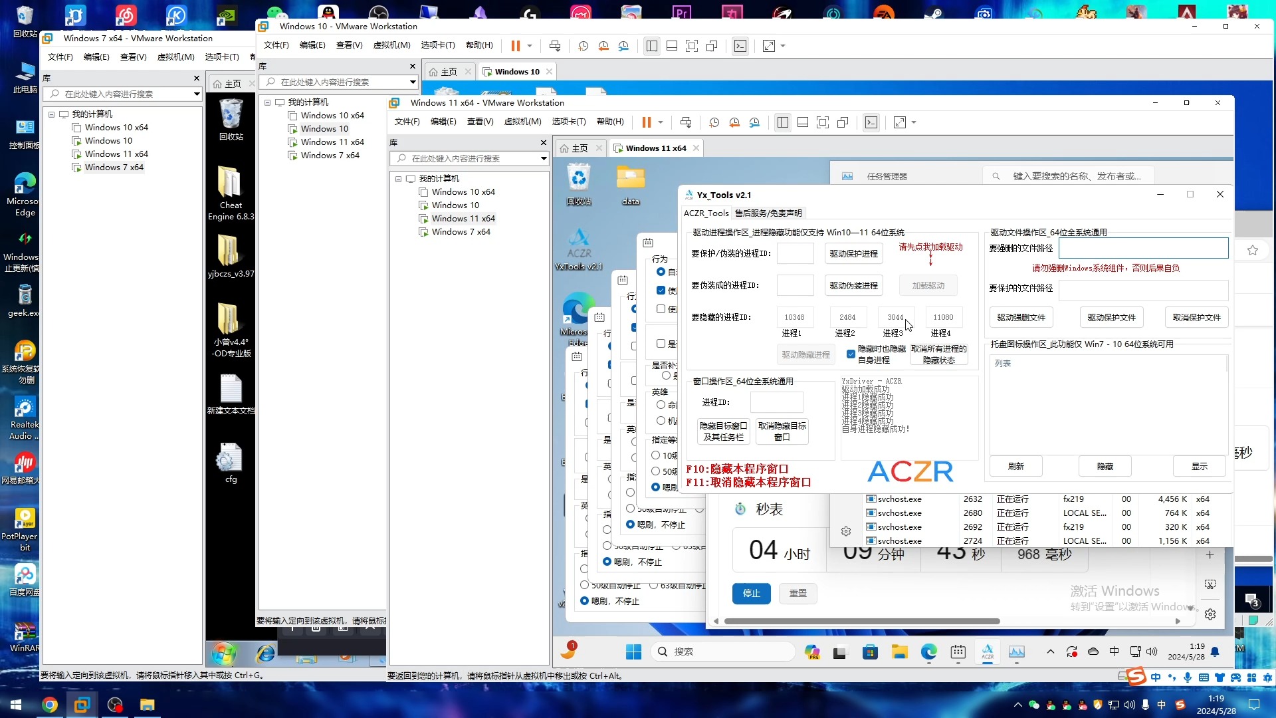Open the data folder on guest desktop
Viewport: 1276px width, 718px height.
pos(631,185)
